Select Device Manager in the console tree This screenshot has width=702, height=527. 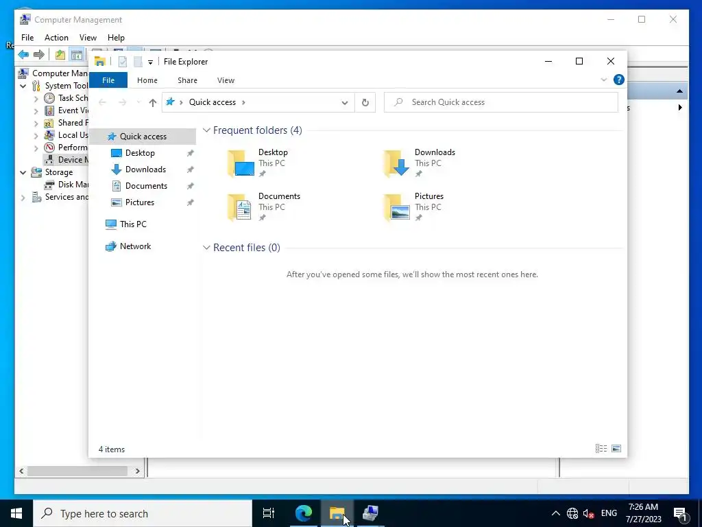(66, 160)
